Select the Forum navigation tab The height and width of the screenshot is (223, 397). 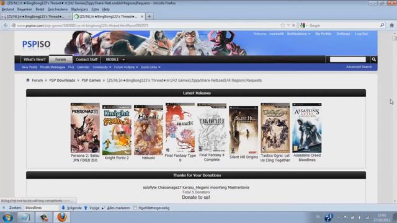(x=61, y=59)
